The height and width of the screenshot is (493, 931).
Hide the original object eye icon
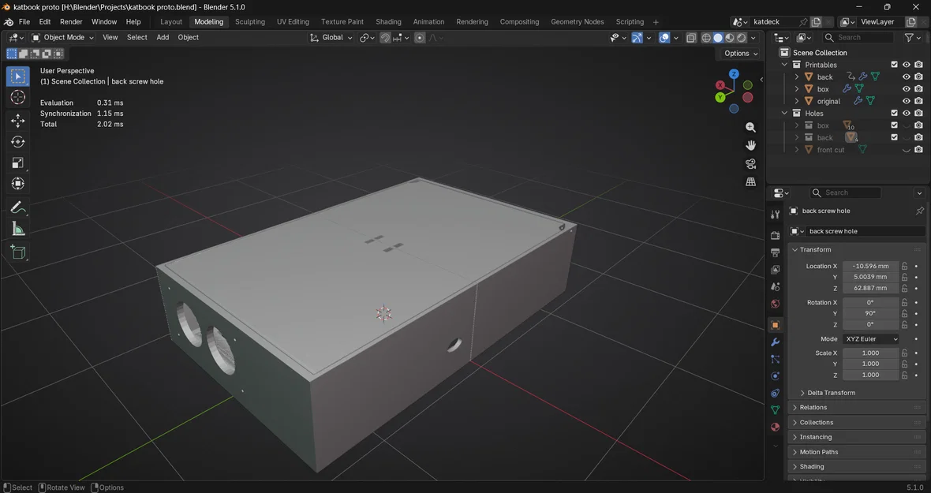[906, 101]
